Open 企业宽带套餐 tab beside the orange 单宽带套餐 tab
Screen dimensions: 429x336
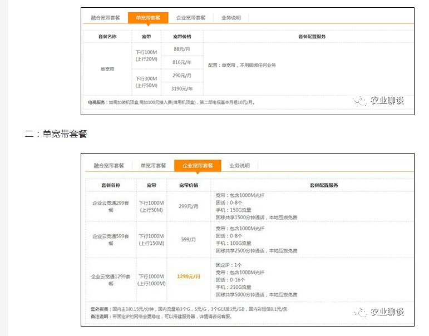[191, 18]
